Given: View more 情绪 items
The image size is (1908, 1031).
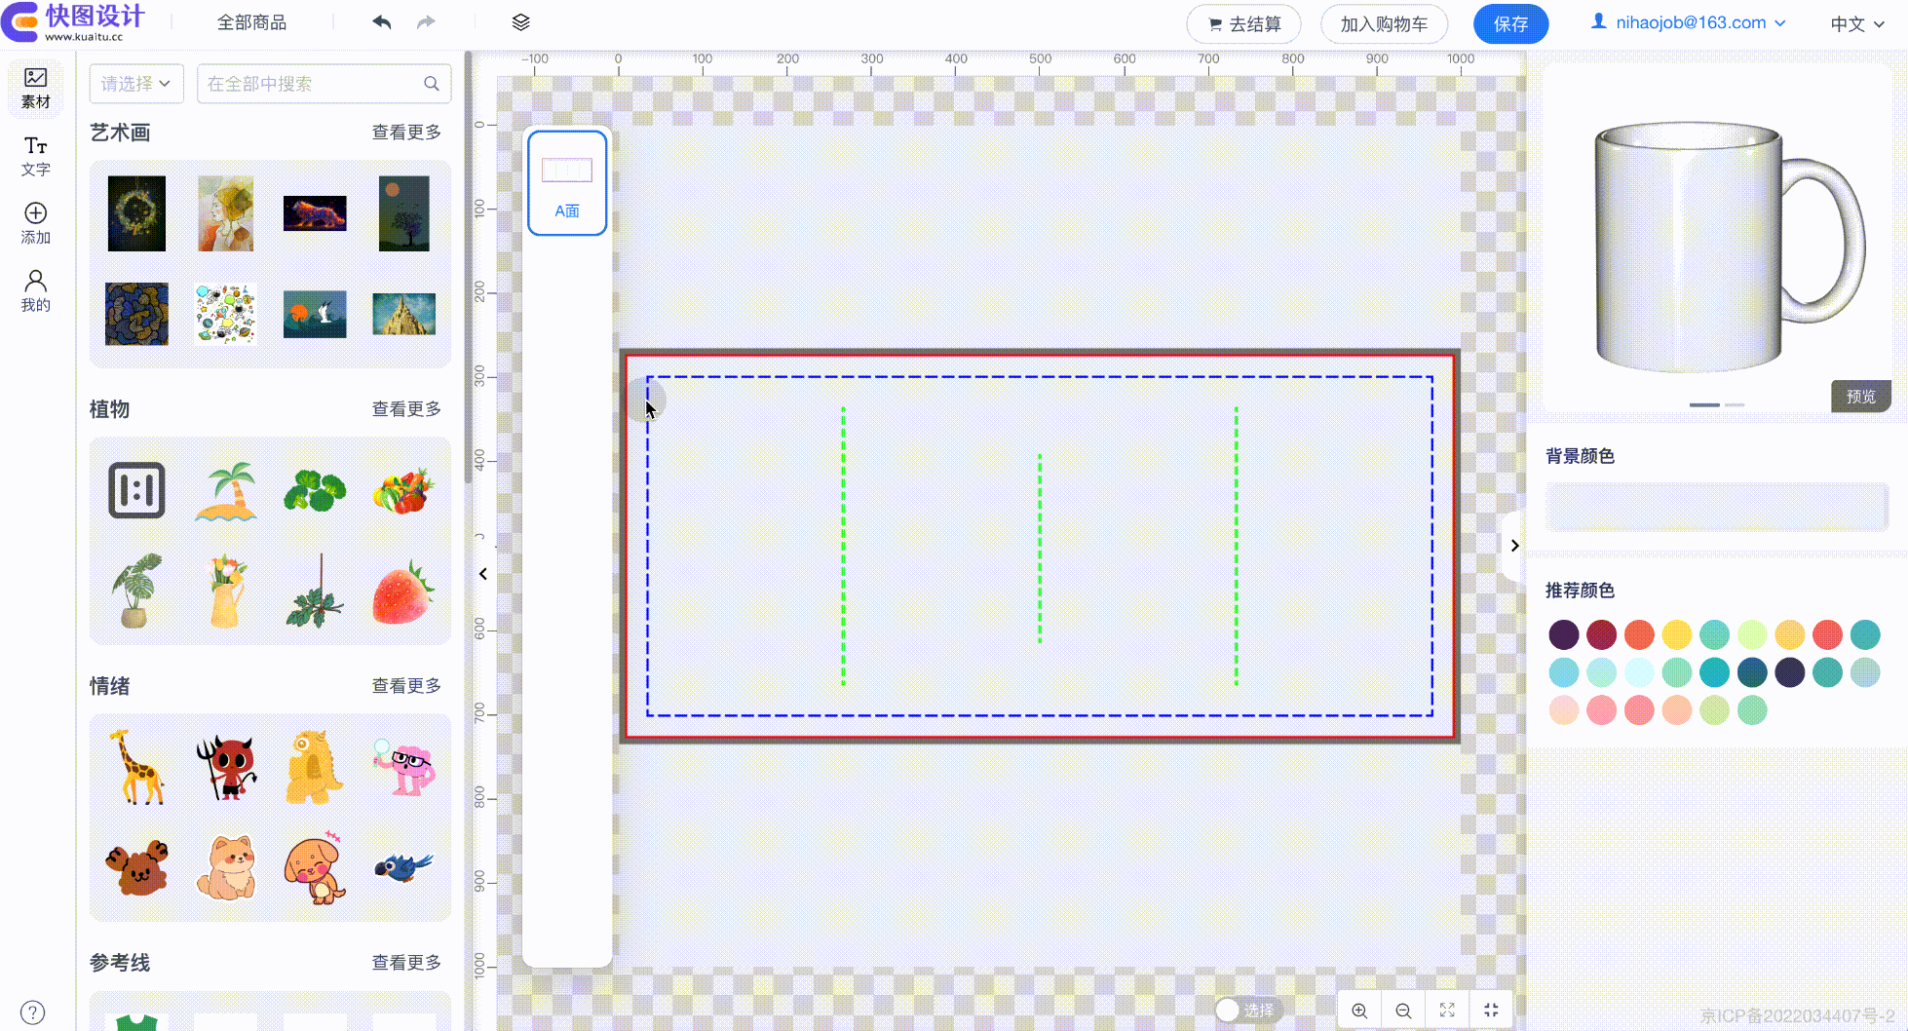Looking at the screenshot, I should pos(406,686).
